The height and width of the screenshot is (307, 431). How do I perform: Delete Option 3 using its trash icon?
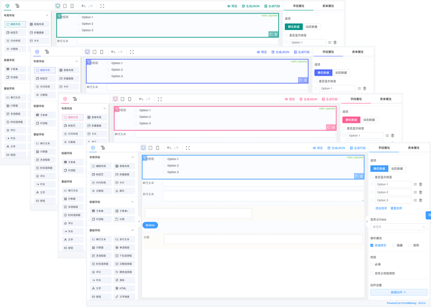421,200
